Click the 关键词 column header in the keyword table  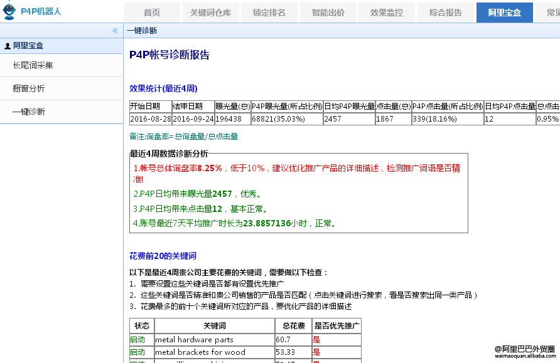coord(214,326)
